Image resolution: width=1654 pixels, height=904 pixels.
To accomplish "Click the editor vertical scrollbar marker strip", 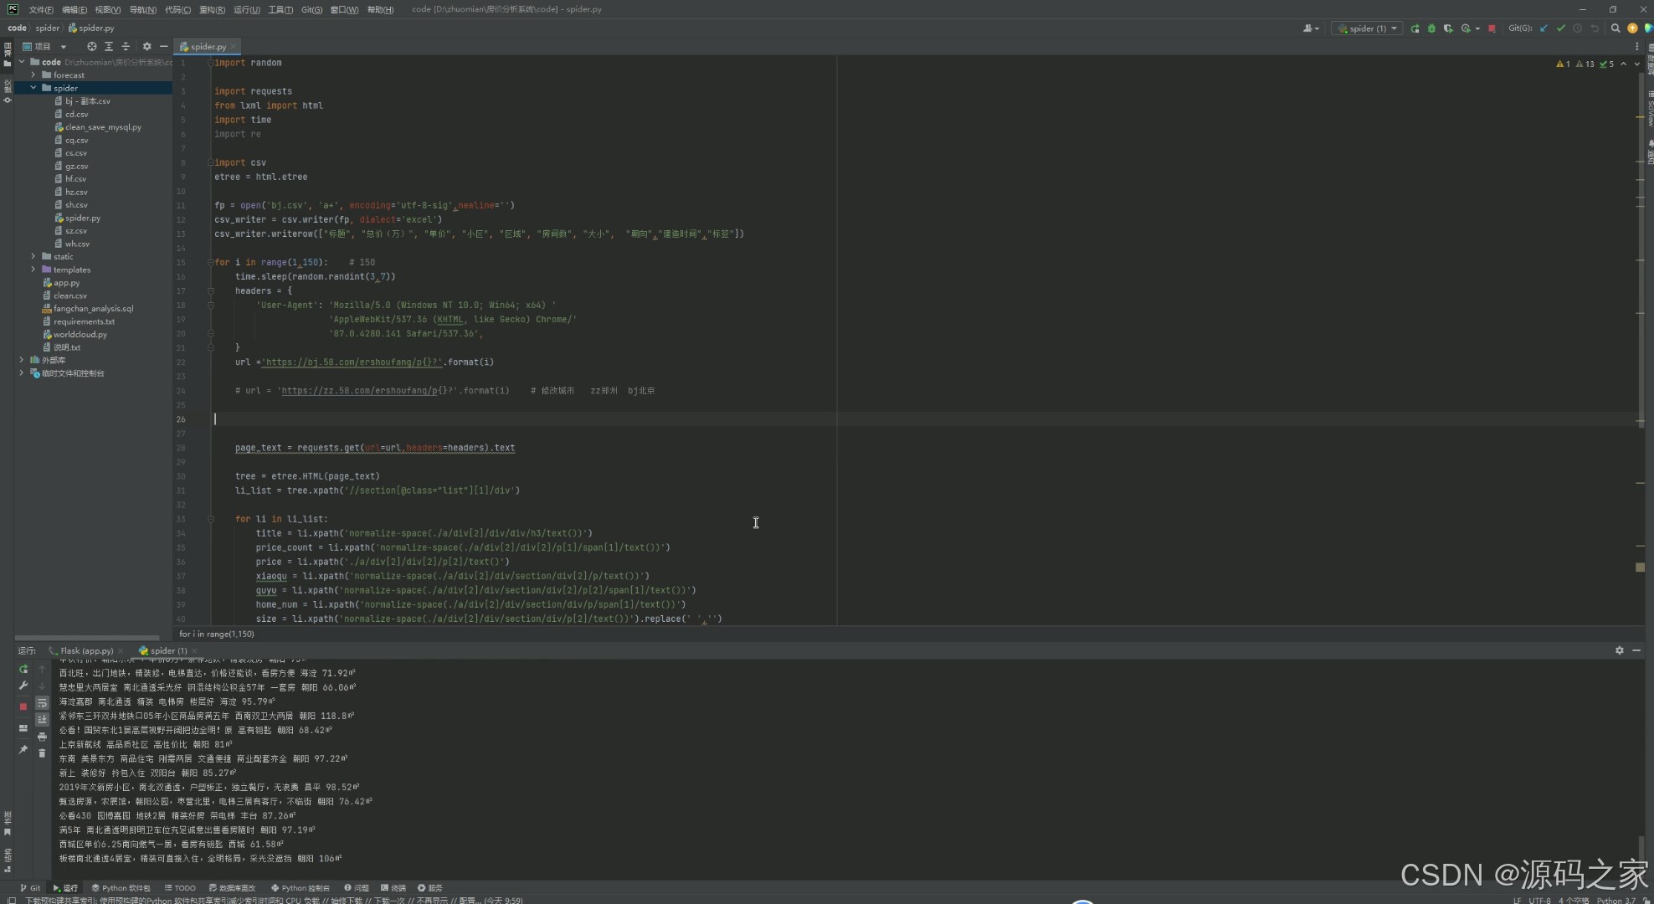I will coord(1641,335).
